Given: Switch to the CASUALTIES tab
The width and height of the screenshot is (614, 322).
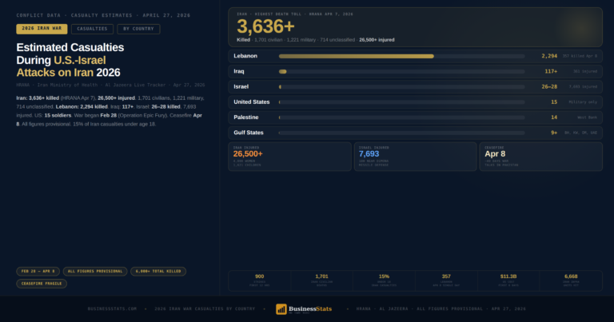Looking at the screenshot, I should [92, 29].
